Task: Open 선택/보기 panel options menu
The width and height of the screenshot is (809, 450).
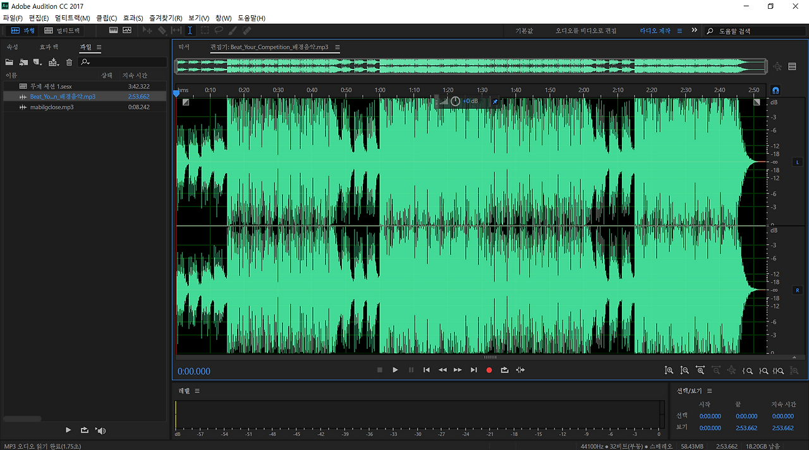Action: (710, 391)
